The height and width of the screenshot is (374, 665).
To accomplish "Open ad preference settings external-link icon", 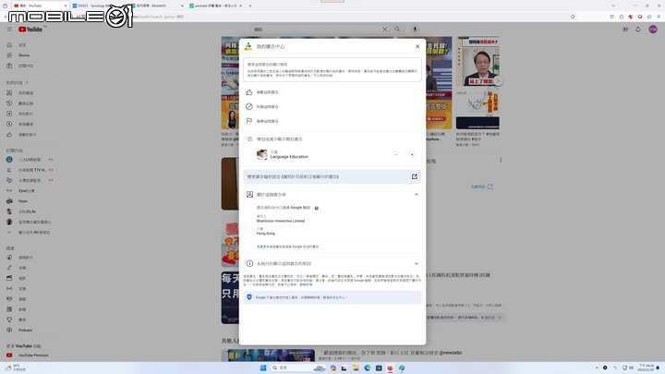I will coord(415,176).
